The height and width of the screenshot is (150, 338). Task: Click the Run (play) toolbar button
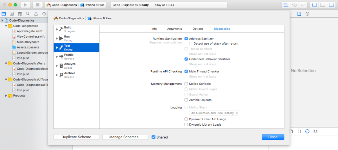pyautogui.click(x=25, y=5)
